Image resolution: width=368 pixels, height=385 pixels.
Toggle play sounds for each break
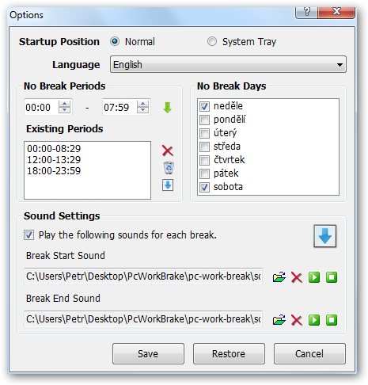point(28,234)
